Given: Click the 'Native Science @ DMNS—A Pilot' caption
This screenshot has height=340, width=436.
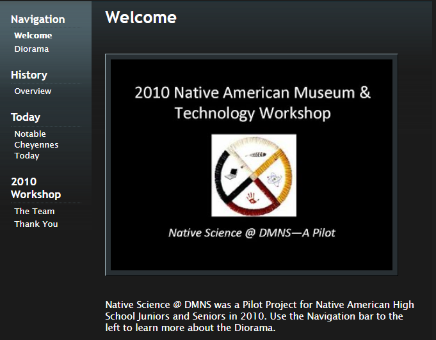Looking at the screenshot, I should pos(252,233).
